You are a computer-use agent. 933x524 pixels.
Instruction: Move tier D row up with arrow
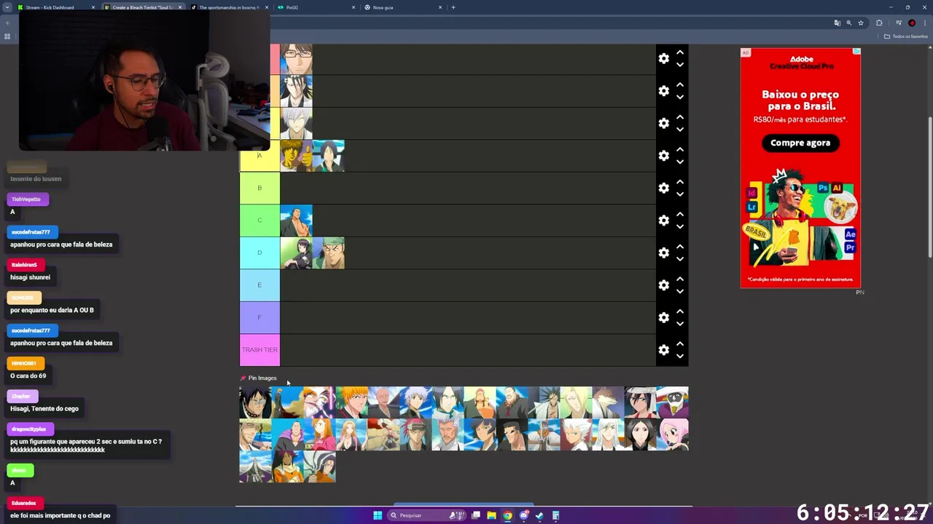pos(679,247)
